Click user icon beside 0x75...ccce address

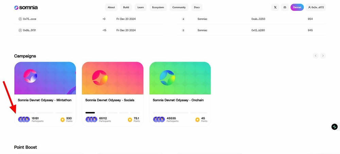pos(20,19)
